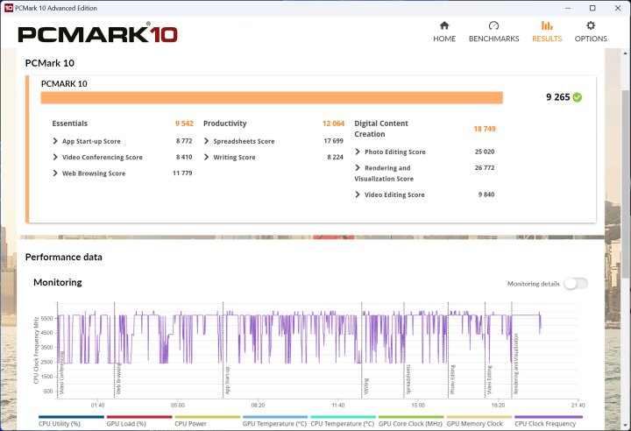Open the HOME tab house icon
The height and width of the screenshot is (431, 631).
pos(444,25)
